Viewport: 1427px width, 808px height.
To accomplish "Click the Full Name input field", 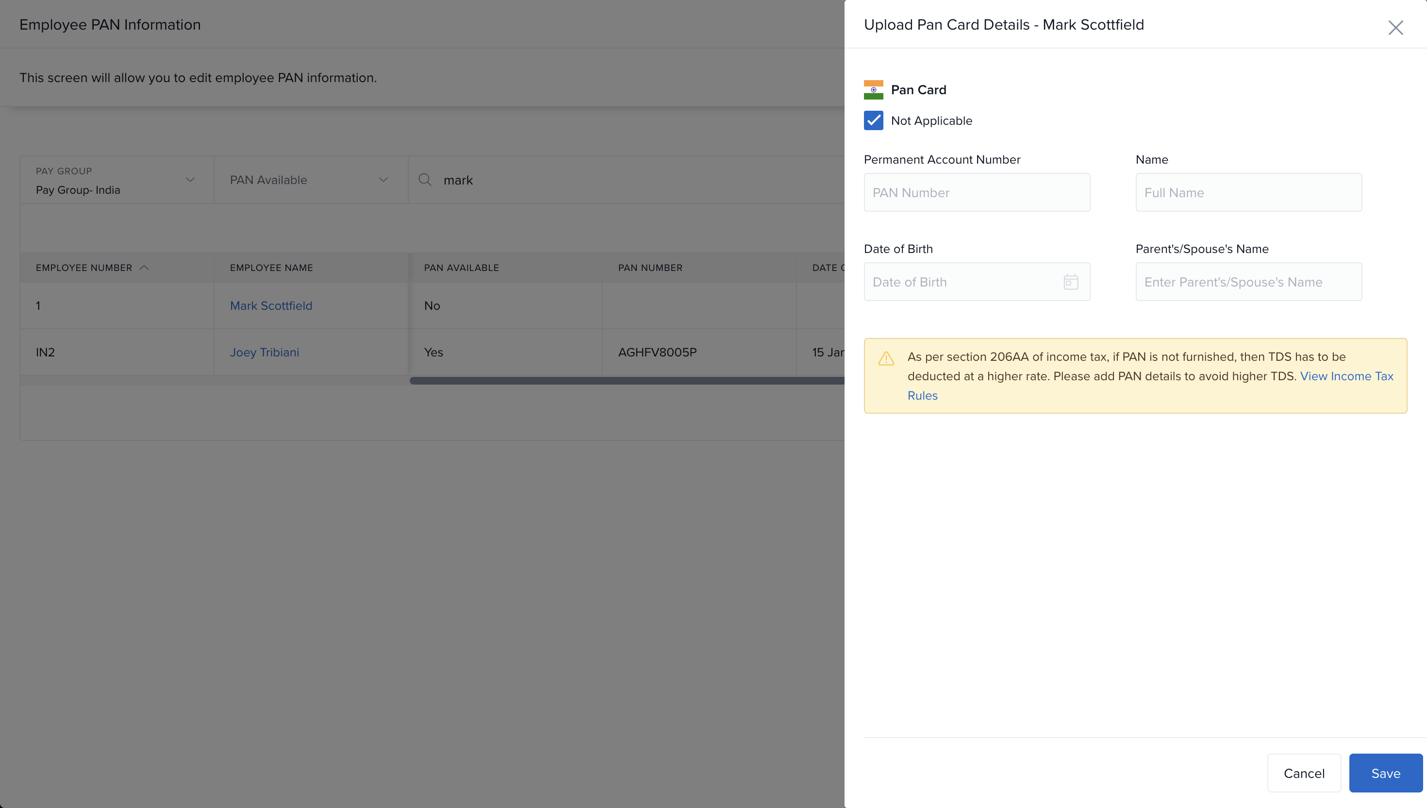I will tap(1248, 193).
